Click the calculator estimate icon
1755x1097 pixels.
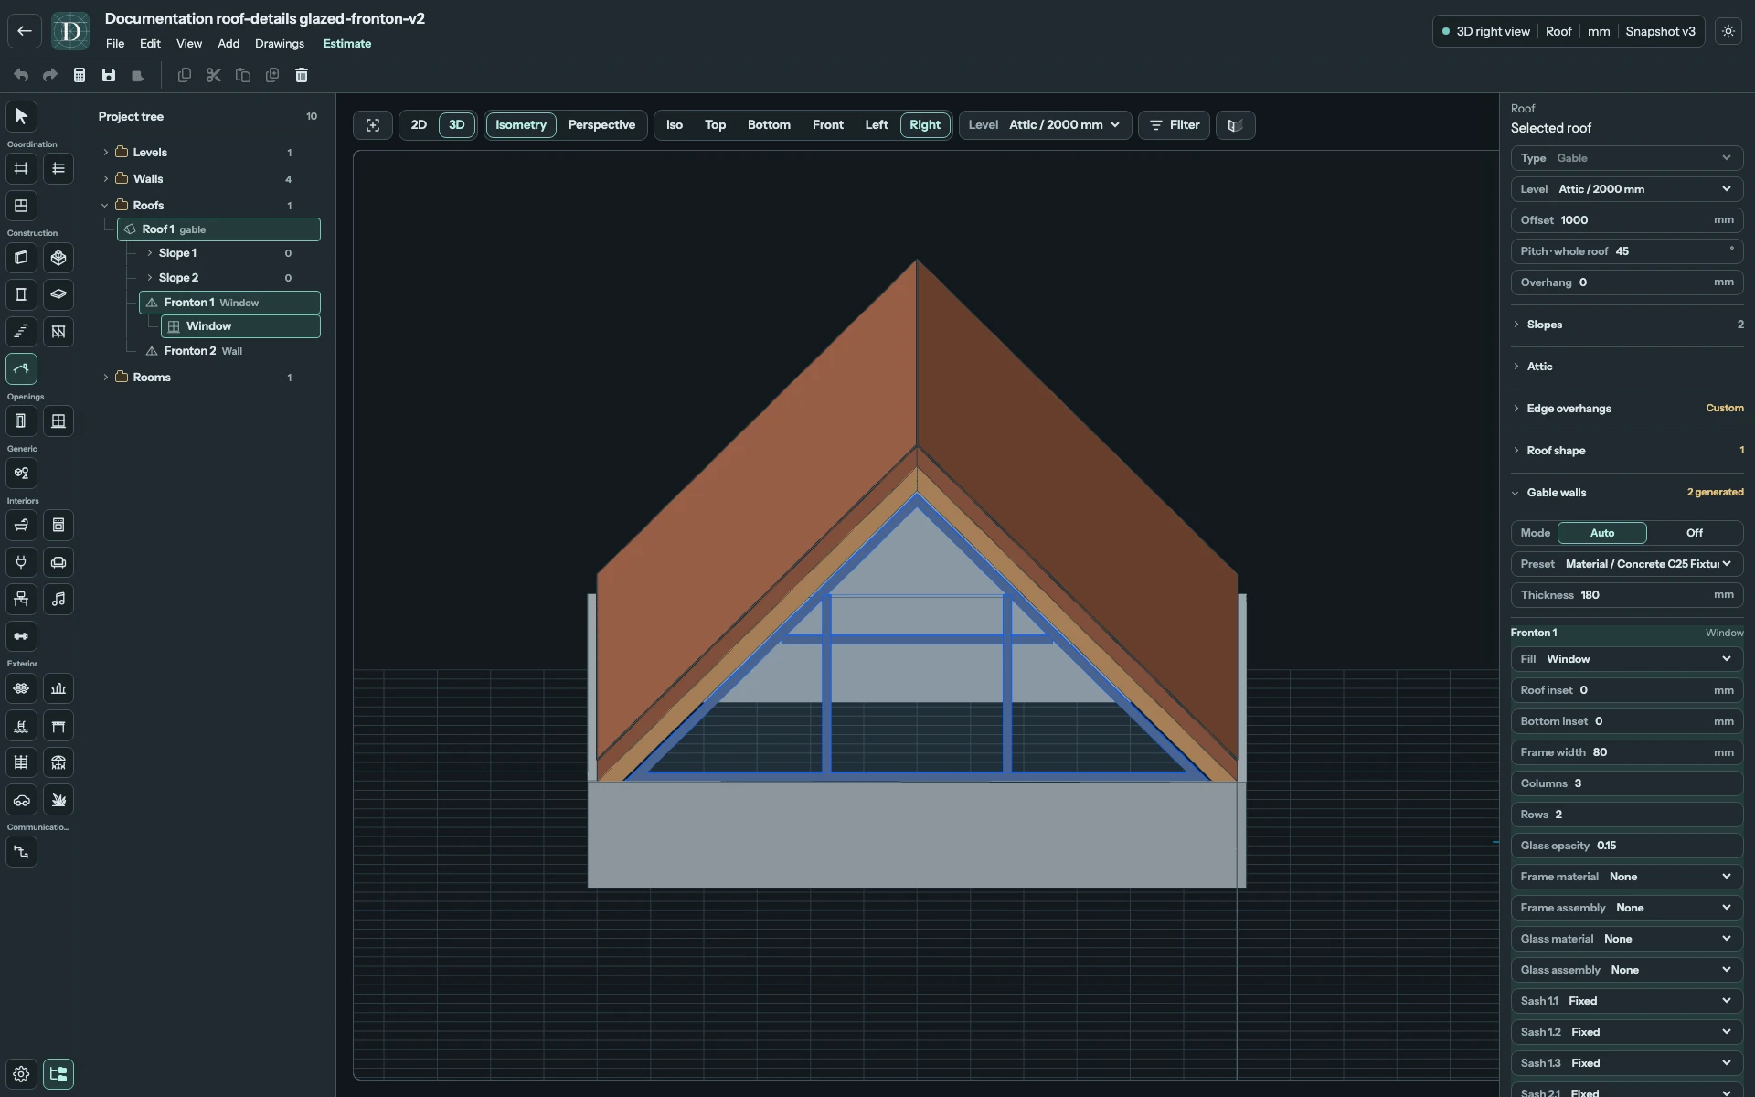coord(80,75)
